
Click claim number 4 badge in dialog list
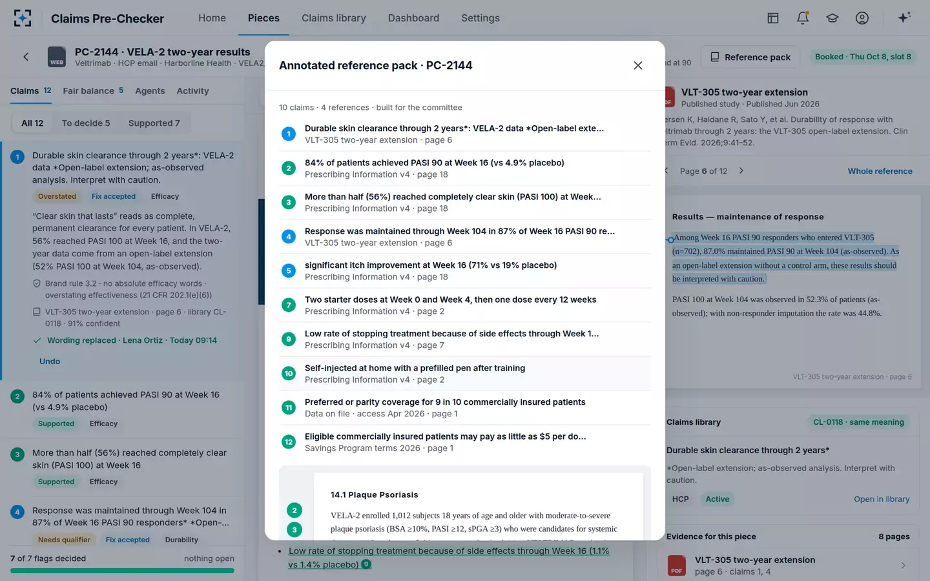[x=289, y=236]
